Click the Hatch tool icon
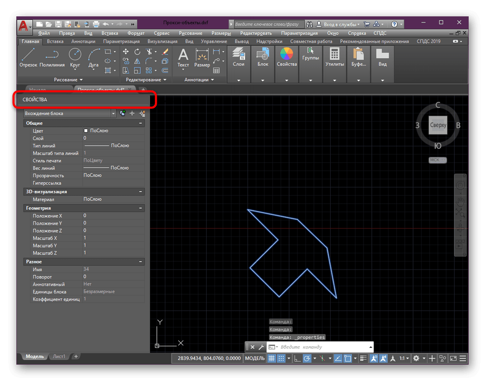Screen dimensions: 485x381 click(108, 71)
